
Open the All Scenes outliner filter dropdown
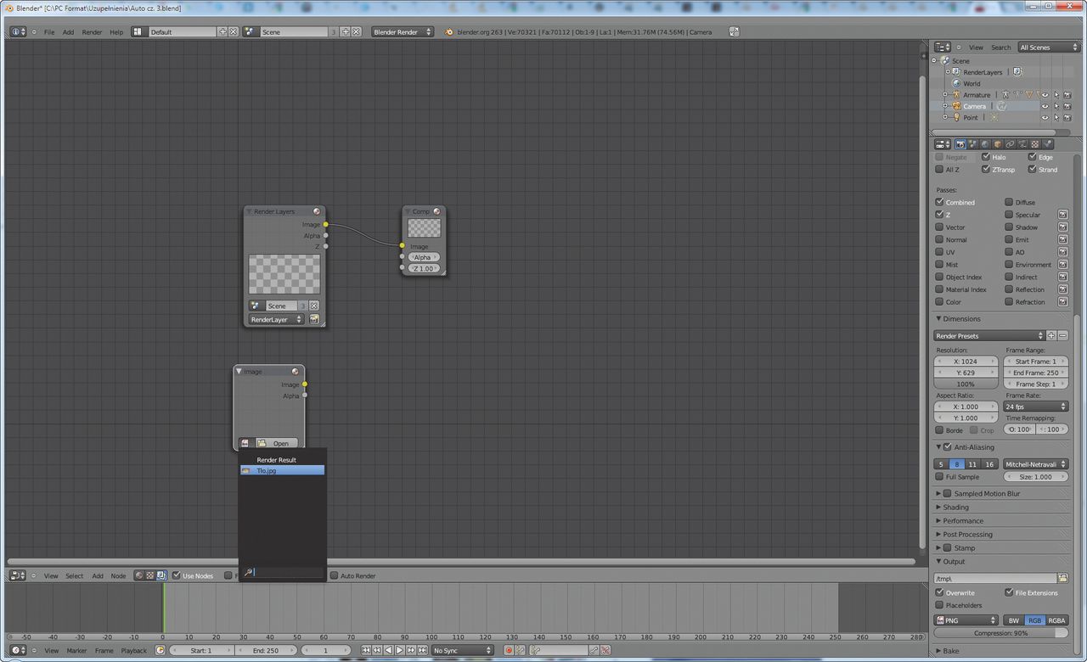1049,48
